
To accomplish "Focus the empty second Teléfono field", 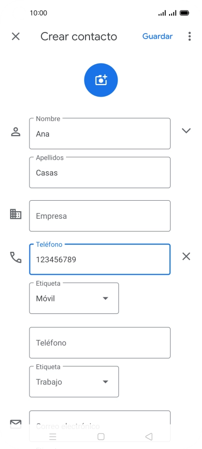I will [x=99, y=343].
